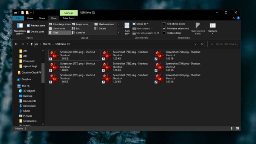Refresh the USB Drive folder
Image resolution: width=256 pixels, height=144 pixels.
pyautogui.click(x=202, y=44)
